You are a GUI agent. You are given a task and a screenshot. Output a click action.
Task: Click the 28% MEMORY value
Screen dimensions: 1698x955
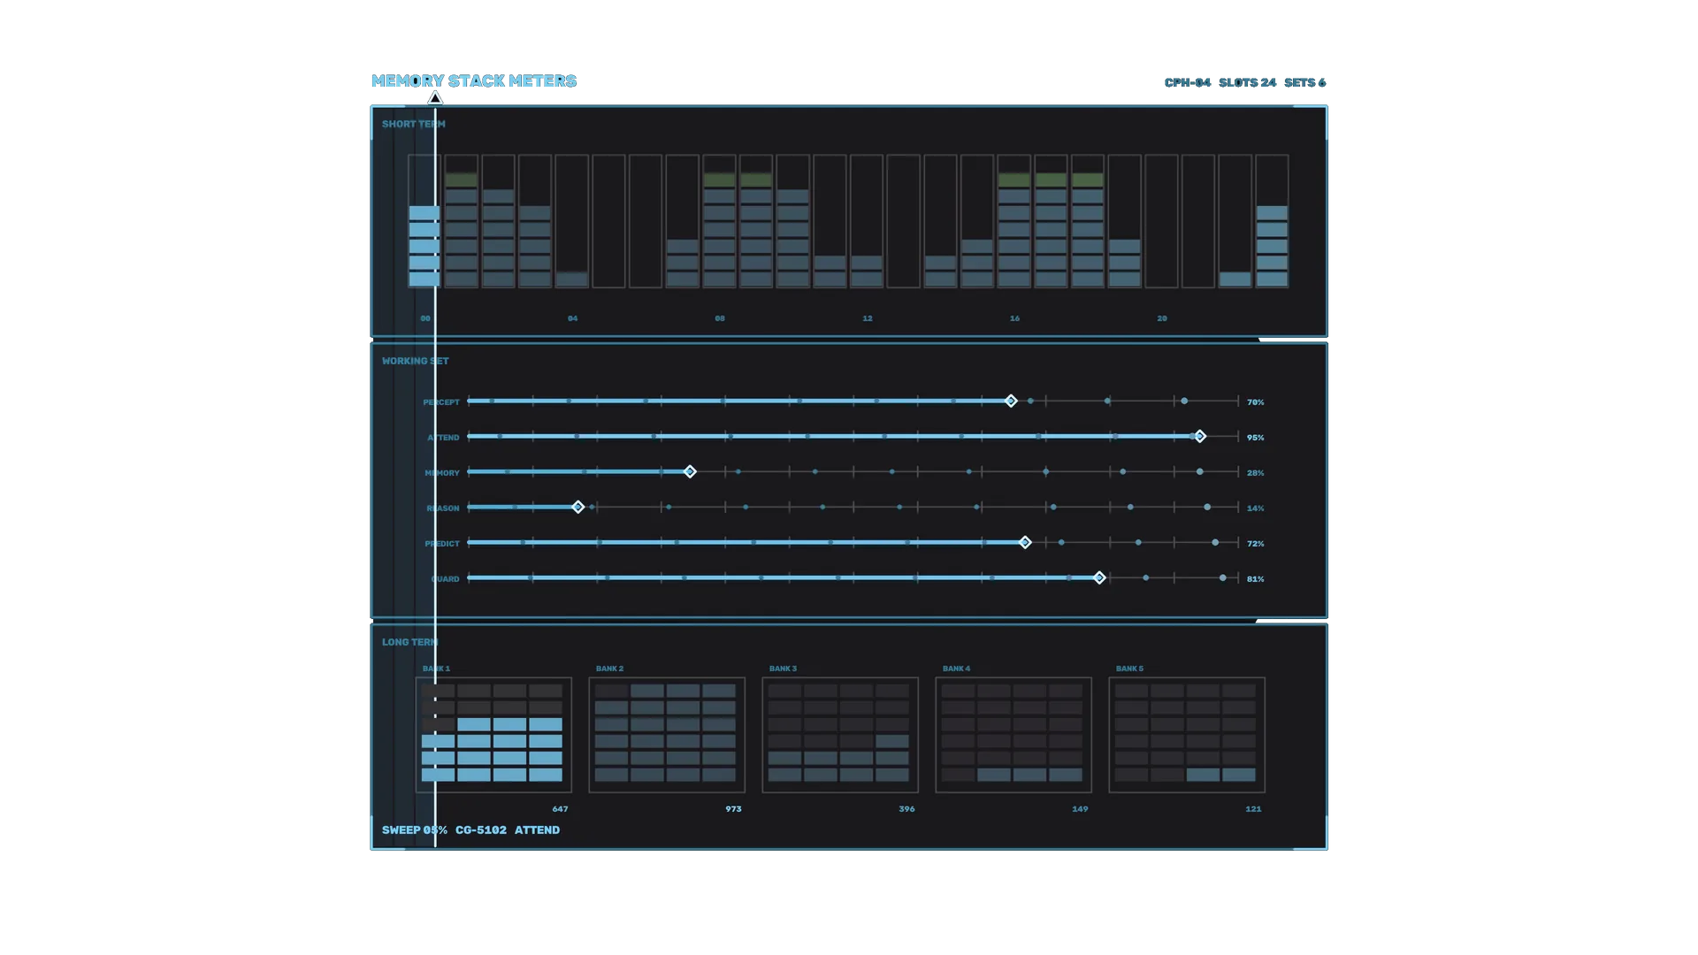click(x=1256, y=473)
